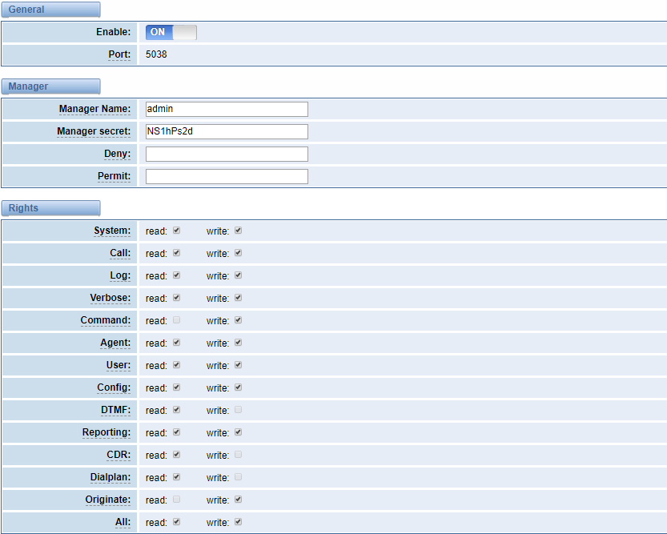
Task: Click the Deny label
Action: (118, 154)
